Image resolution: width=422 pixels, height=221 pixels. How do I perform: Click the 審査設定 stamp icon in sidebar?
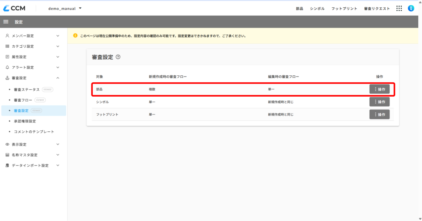click(7, 78)
